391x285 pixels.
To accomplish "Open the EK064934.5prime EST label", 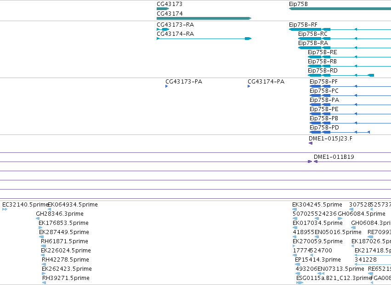I will [x=73, y=205].
